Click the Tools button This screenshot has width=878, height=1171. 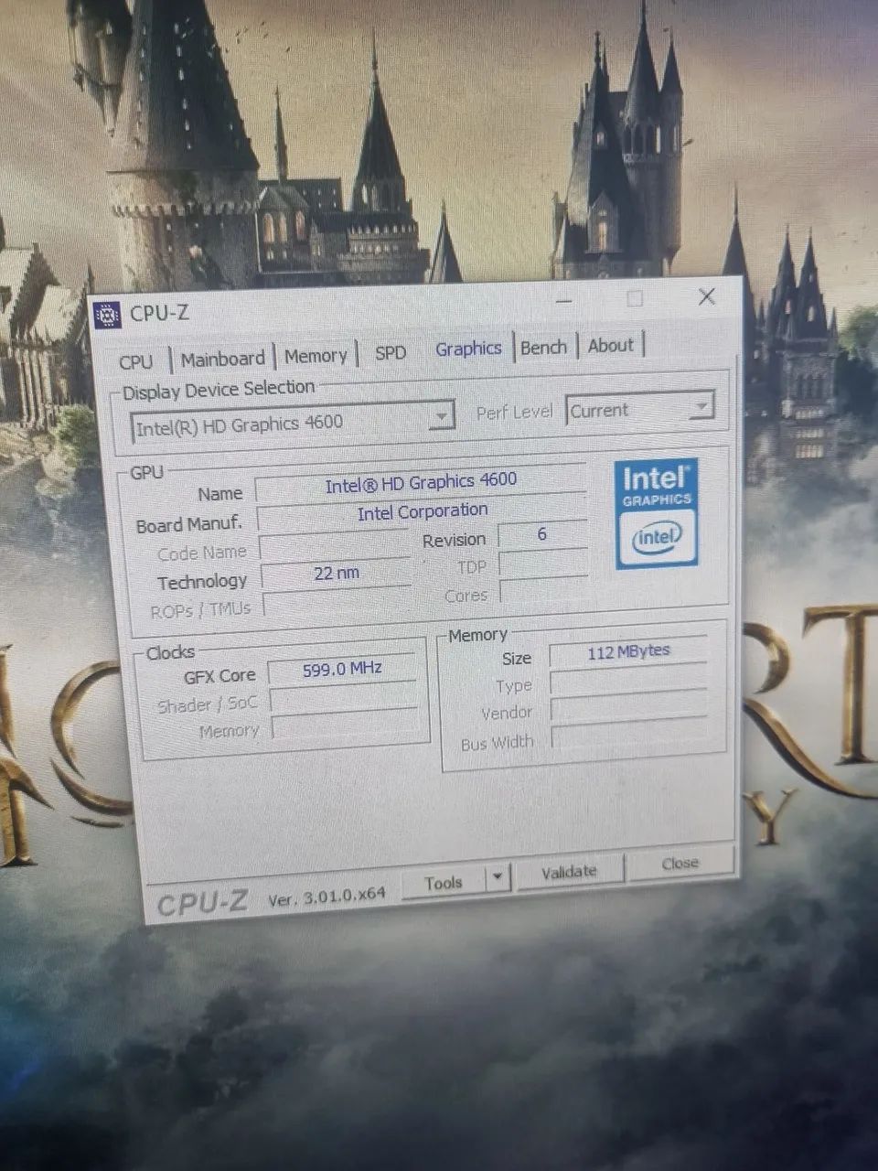(444, 882)
